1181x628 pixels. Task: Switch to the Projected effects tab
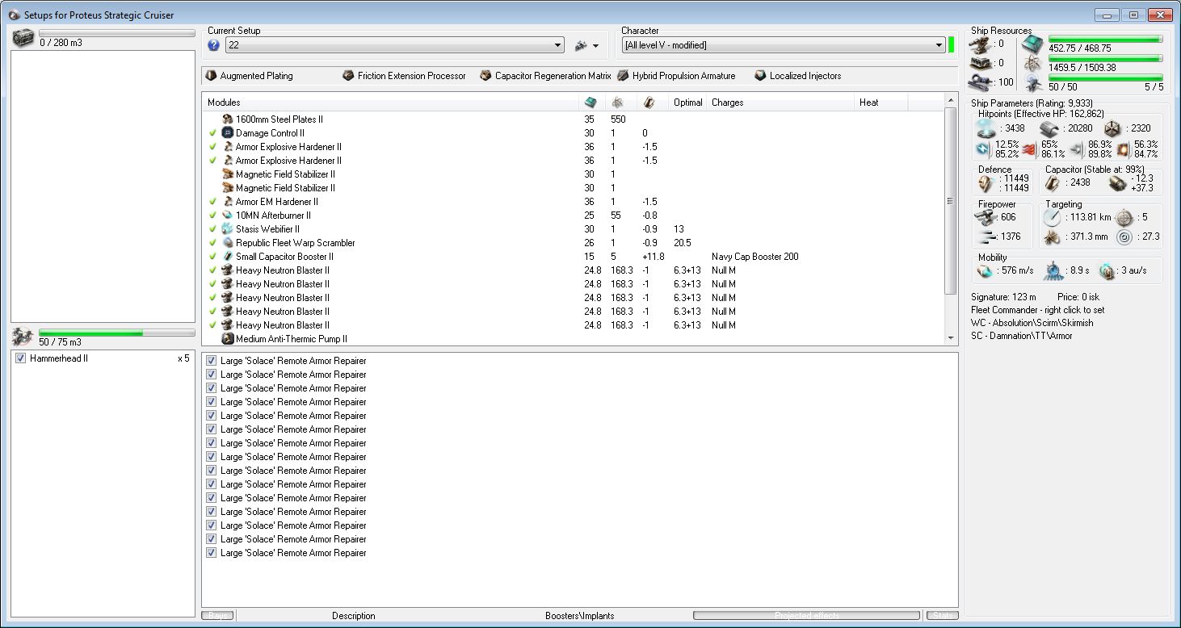(x=807, y=616)
